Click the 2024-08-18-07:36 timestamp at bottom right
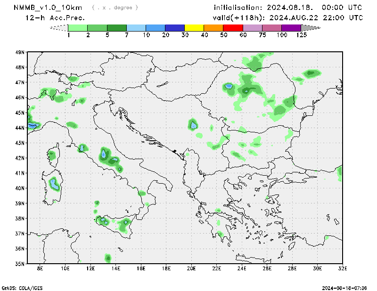 coord(346,287)
